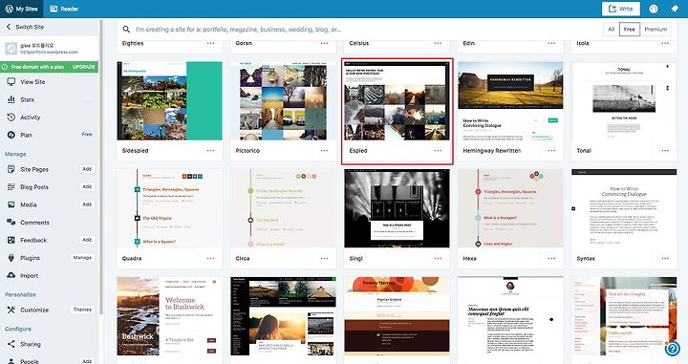Select the Premium filter
This screenshot has height=364, width=688.
(656, 30)
